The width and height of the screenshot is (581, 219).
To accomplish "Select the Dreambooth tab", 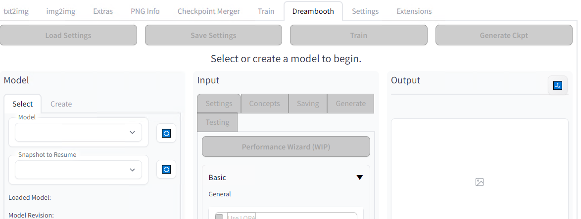I will (x=313, y=11).
